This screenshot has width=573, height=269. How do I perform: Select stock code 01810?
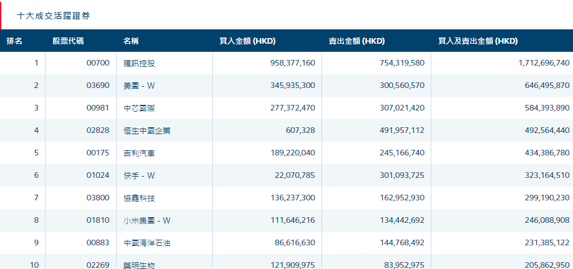tap(98, 220)
